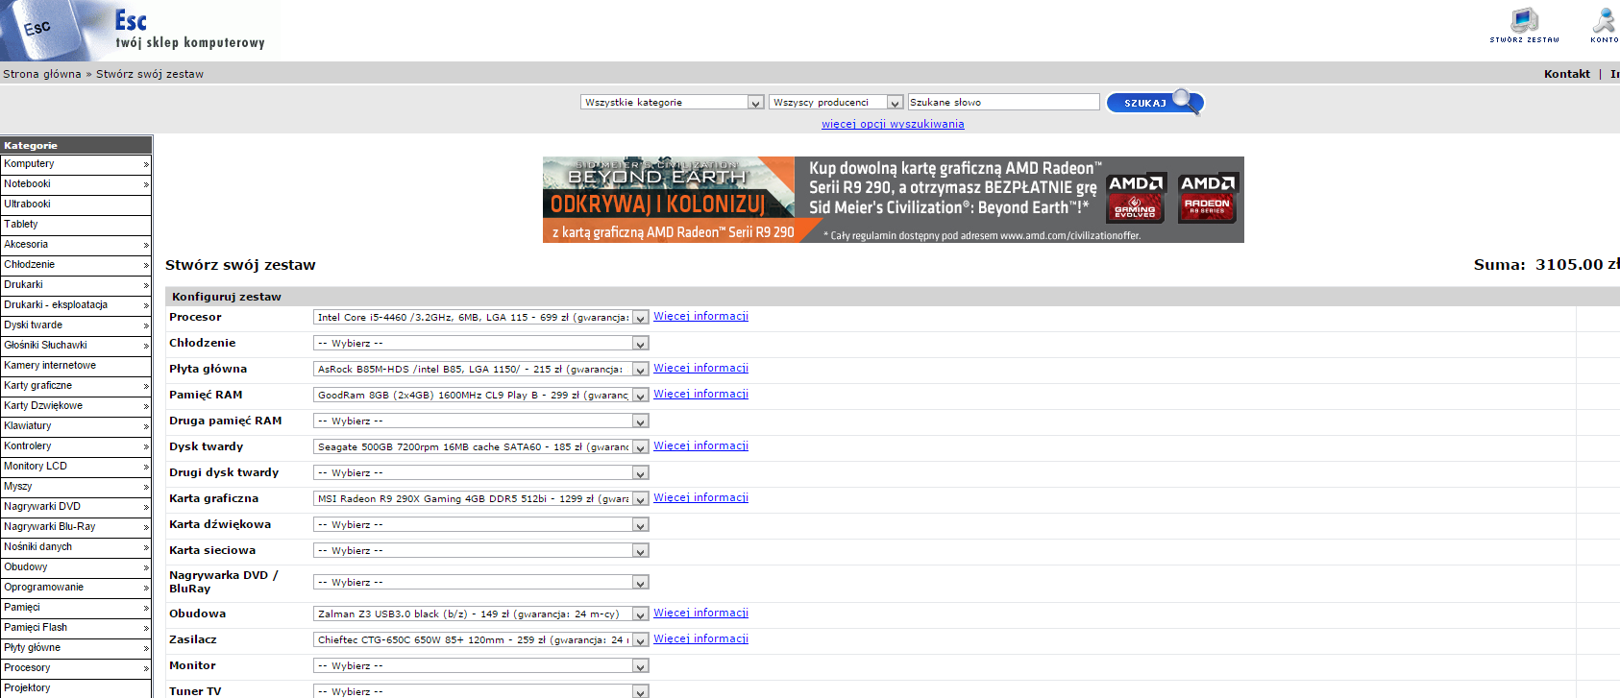Image resolution: width=1620 pixels, height=698 pixels.
Task: Open Nośniki danych category
Action: 76,547
